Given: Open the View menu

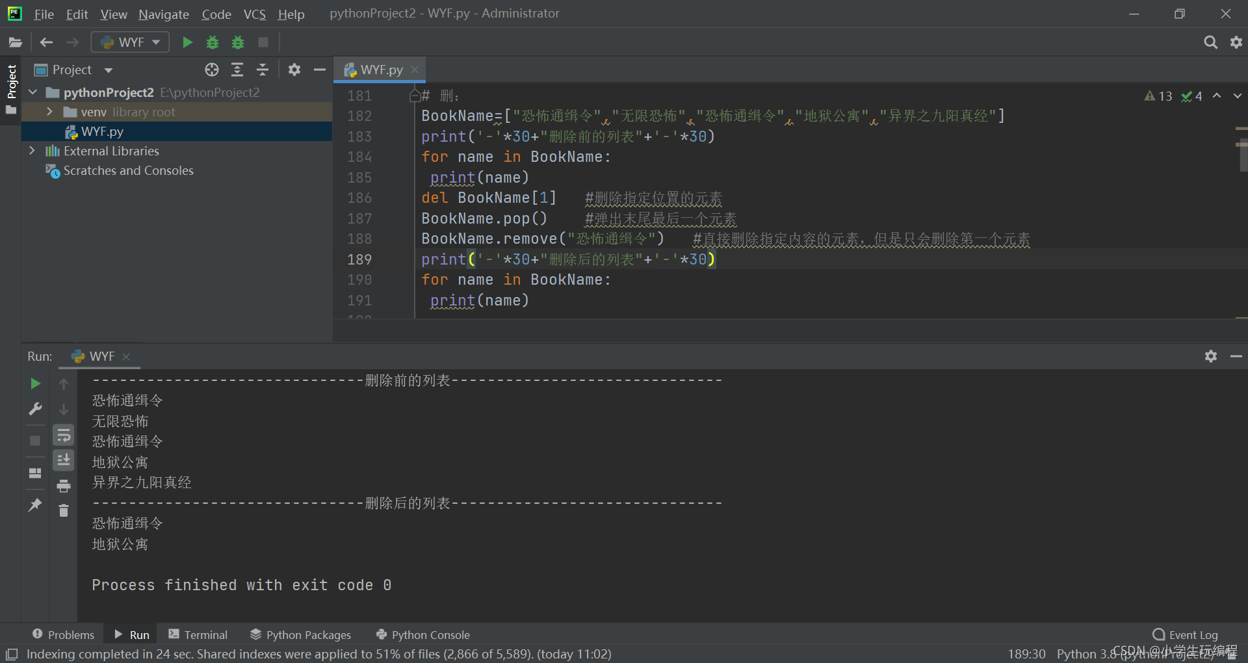Looking at the screenshot, I should pos(114,14).
